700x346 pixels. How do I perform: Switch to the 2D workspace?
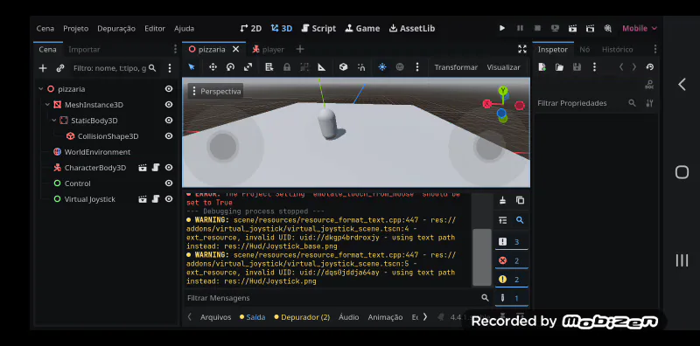coord(250,28)
